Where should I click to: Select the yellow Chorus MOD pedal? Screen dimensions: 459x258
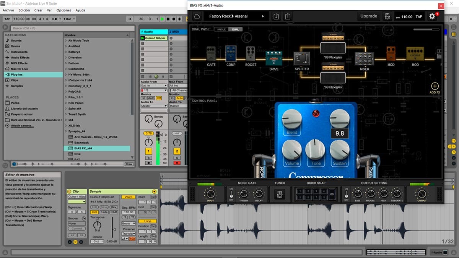pos(415,54)
